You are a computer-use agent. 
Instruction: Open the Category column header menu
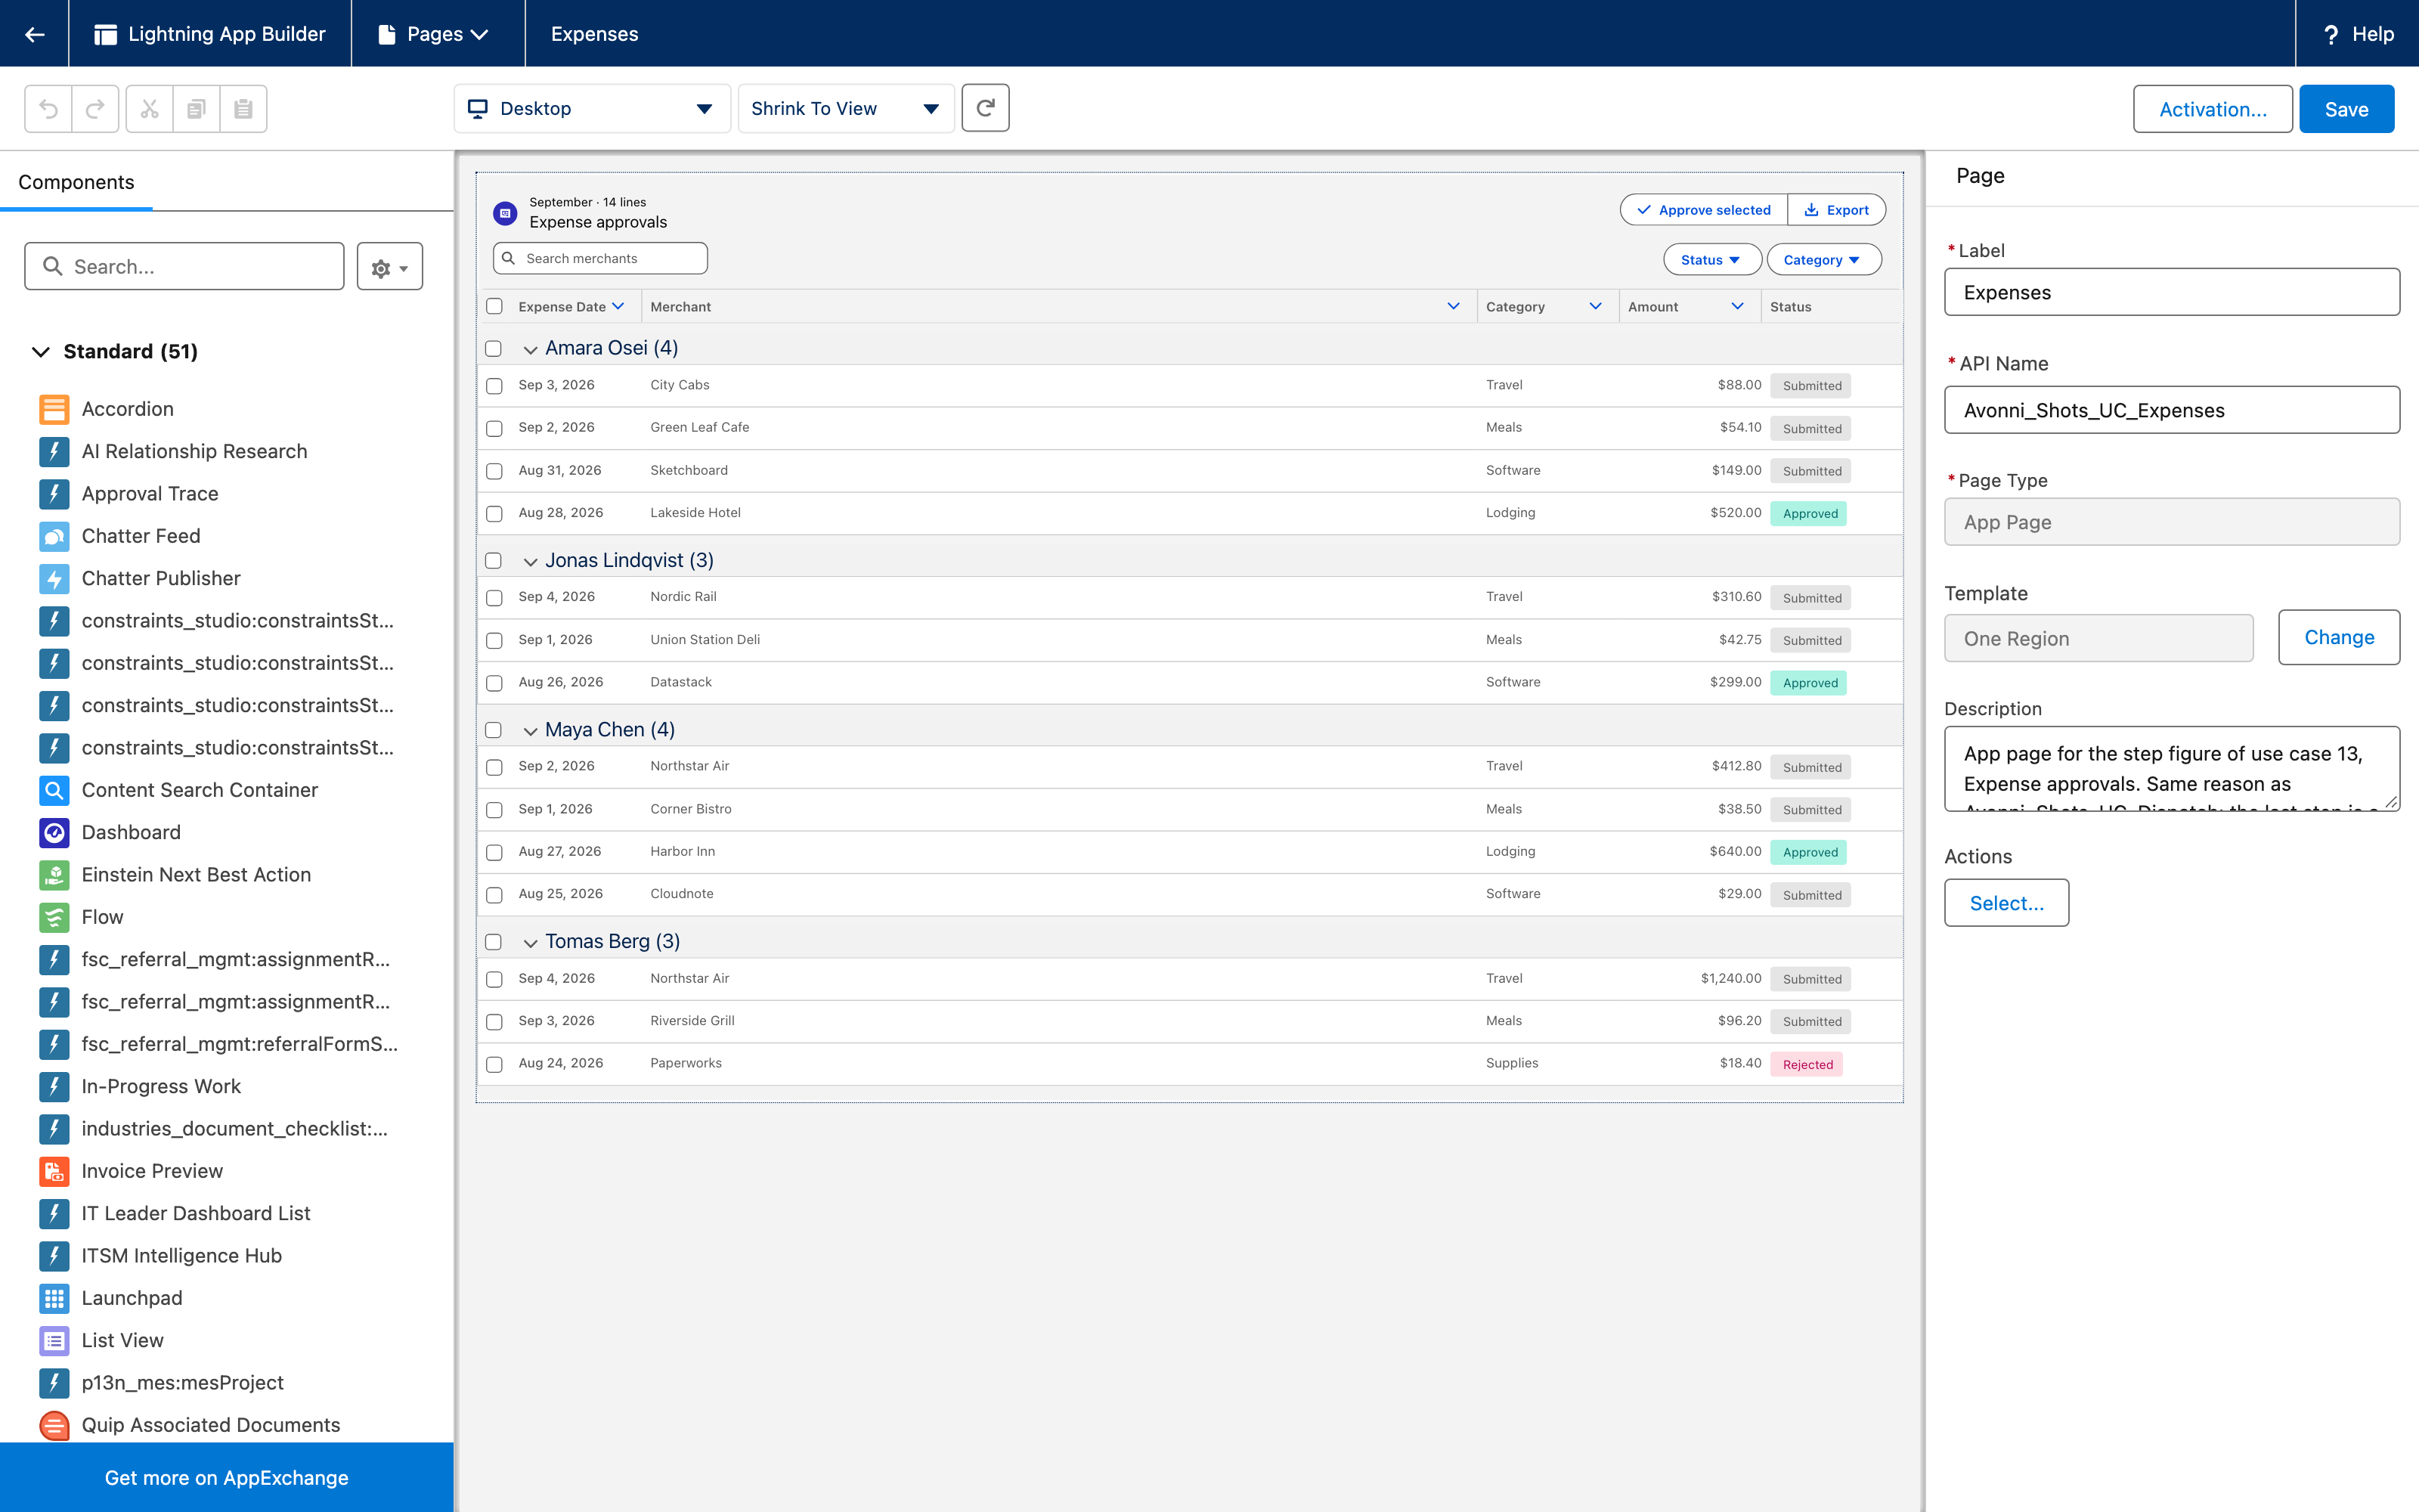pyautogui.click(x=1595, y=306)
